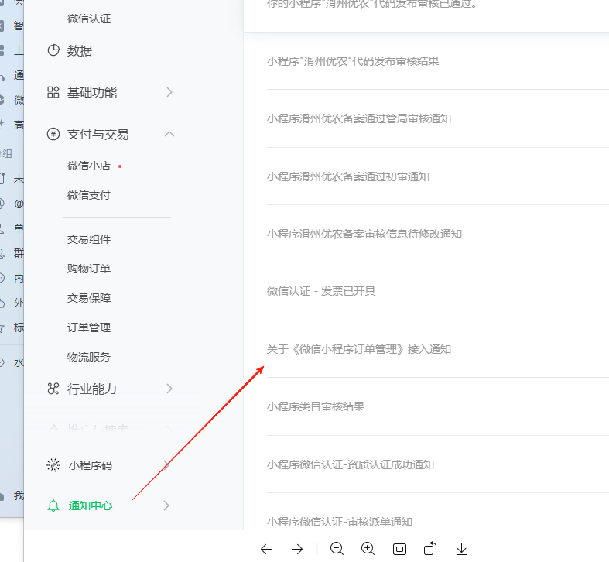
Task: Click the bell icon beside 通知中心
Action: tap(53, 505)
